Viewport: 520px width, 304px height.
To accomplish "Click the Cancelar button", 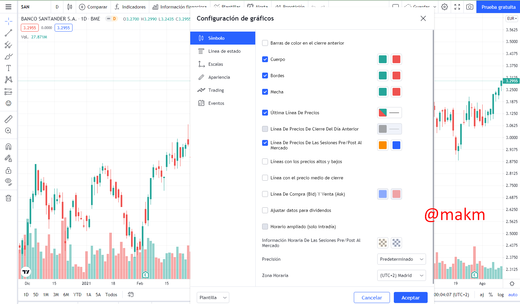I will [372, 297].
